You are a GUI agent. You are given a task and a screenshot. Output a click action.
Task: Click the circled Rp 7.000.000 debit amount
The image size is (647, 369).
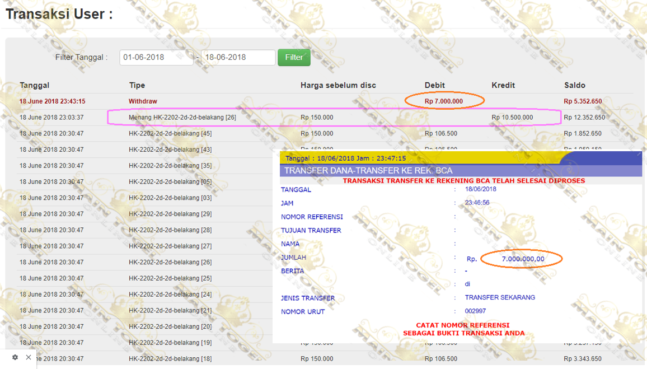pos(443,101)
